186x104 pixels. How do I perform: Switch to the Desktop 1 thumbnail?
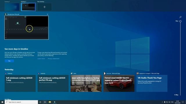12,7
